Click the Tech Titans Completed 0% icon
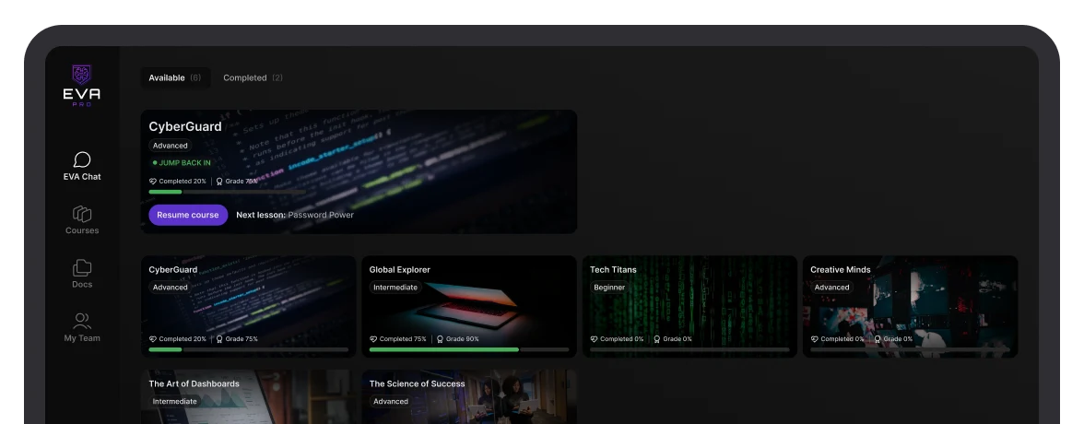Viewport: 1084px width, 424px height. [x=594, y=339]
